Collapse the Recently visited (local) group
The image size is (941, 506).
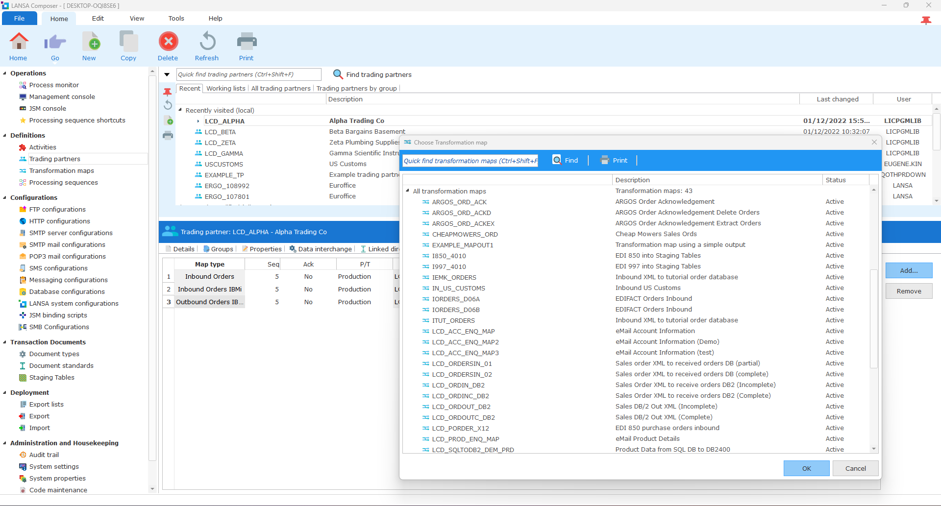(180, 110)
